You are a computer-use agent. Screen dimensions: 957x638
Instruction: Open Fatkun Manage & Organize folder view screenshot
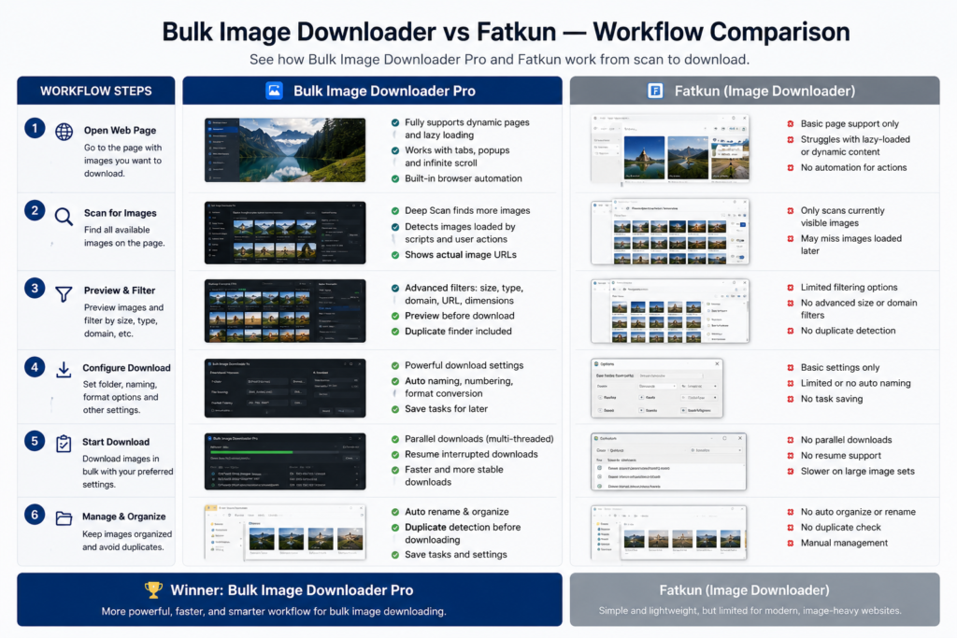(669, 532)
